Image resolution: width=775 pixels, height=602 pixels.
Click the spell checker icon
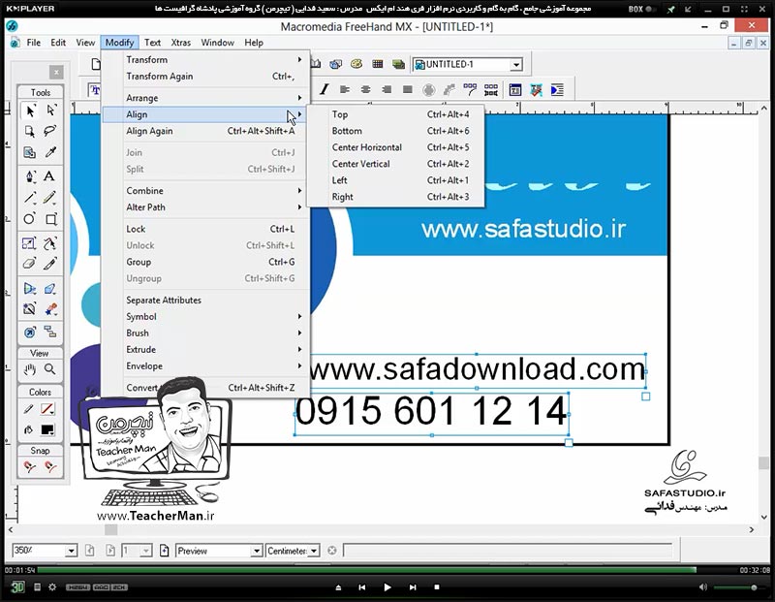[537, 89]
